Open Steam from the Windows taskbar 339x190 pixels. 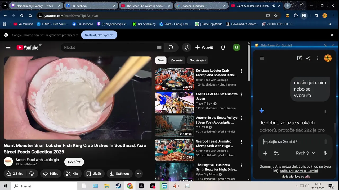(x=118, y=186)
